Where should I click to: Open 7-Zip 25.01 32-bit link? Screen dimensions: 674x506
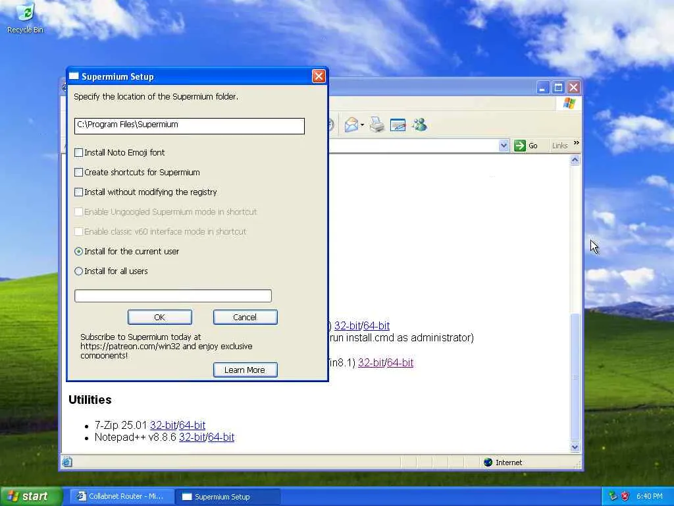163,425
